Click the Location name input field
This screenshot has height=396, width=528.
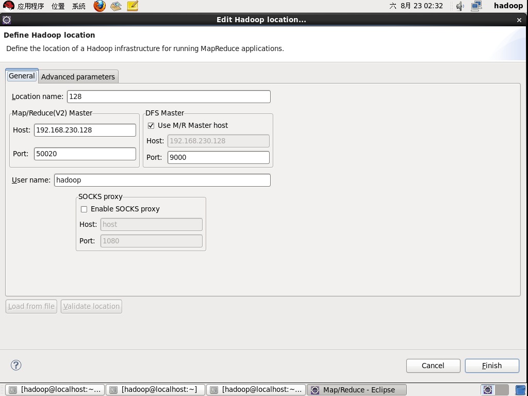pyautogui.click(x=169, y=96)
